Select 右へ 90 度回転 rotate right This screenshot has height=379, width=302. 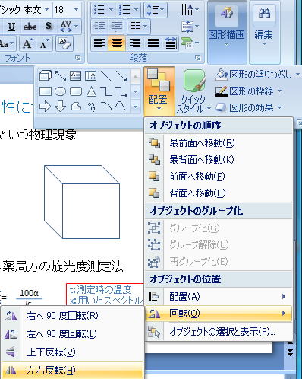coord(73,316)
